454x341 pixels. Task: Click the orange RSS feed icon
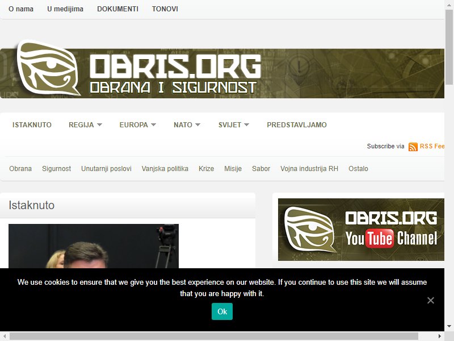(x=413, y=147)
